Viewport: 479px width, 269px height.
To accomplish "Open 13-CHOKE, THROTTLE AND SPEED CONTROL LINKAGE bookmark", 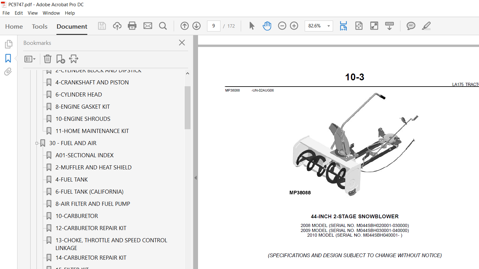I will [x=111, y=244].
